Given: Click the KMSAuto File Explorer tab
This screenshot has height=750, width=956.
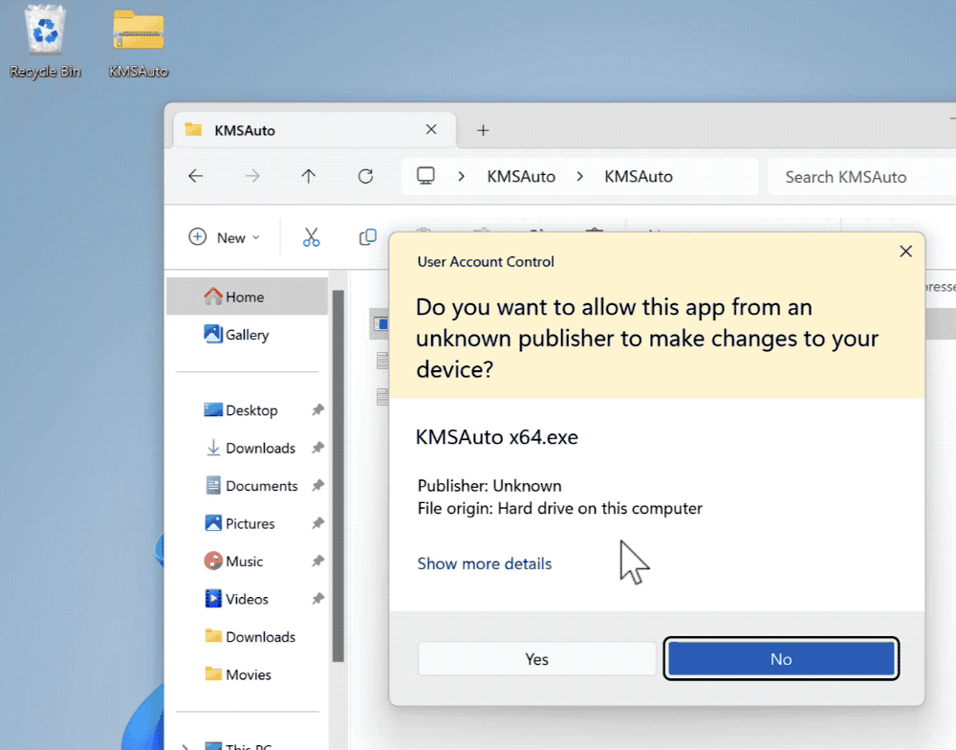Looking at the screenshot, I should pyautogui.click(x=314, y=130).
